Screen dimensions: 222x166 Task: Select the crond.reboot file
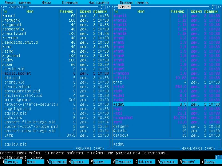tap(56, 87)
